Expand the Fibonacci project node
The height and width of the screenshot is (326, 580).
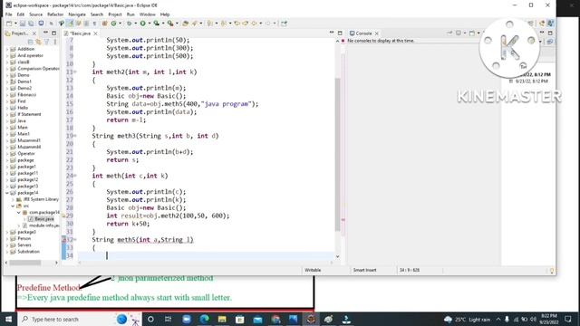coord(7,94)
